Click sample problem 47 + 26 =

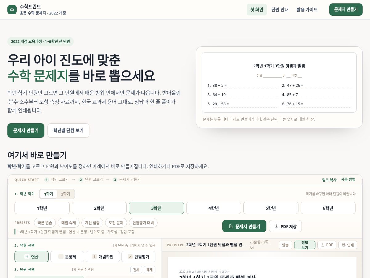coord(295,85)
